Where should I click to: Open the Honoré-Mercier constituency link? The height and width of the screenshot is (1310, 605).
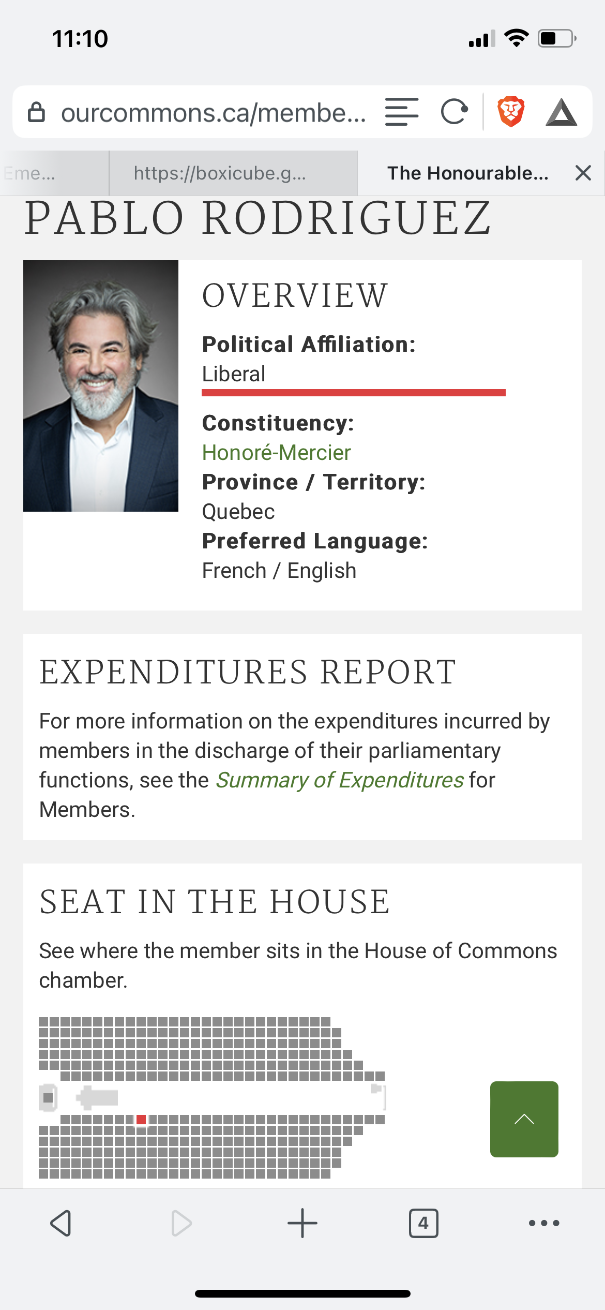(276, 453)
